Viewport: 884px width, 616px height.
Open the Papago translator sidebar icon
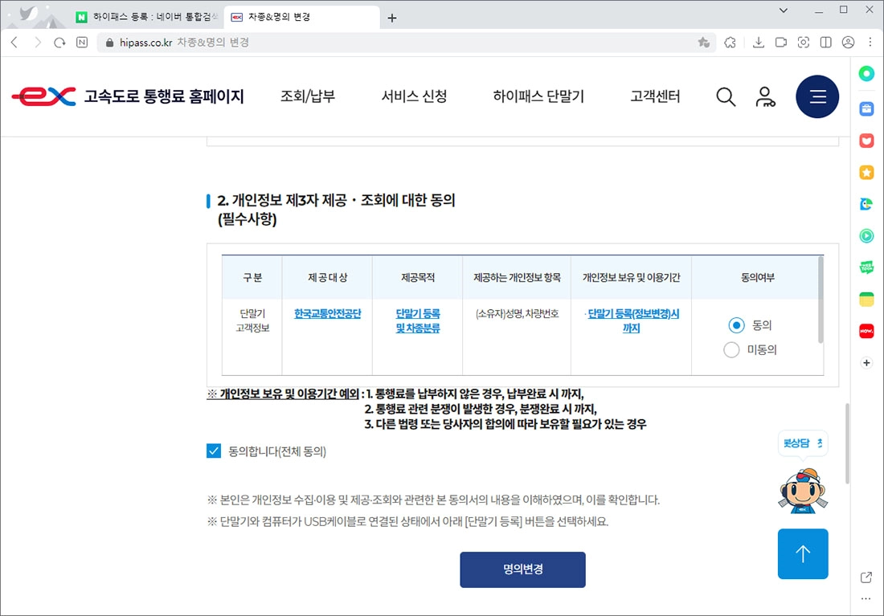pos(866,204)
